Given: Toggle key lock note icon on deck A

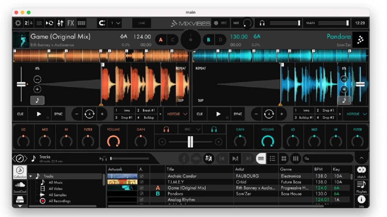Looking at the screenshot, I should [x=37, y=100].
